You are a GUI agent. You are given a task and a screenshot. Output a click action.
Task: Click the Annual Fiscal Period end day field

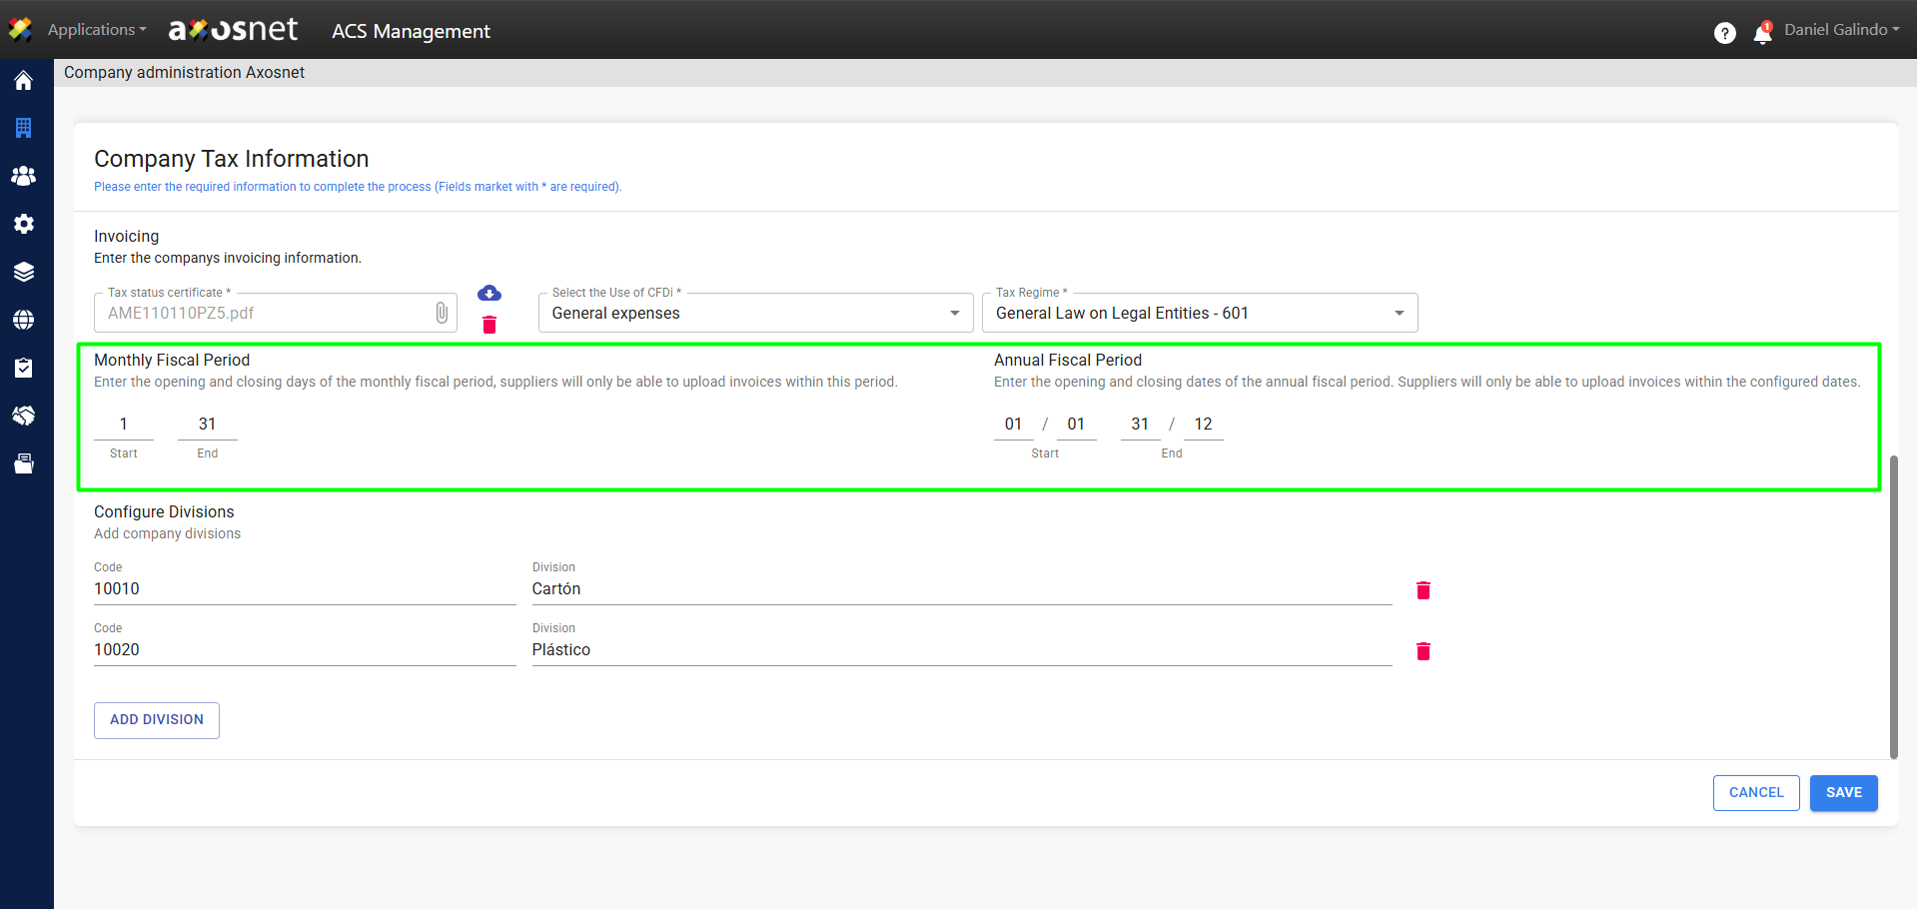tap(1141, 425)
